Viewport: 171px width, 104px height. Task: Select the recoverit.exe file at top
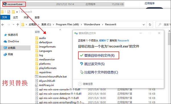(x=14, y=4)
